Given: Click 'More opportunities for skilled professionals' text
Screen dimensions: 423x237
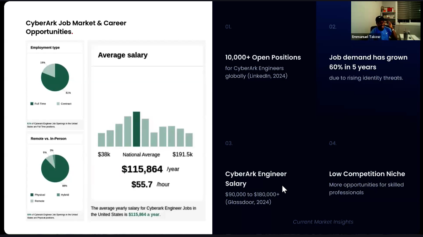Looking at the screenshot, I should [366, 188].
